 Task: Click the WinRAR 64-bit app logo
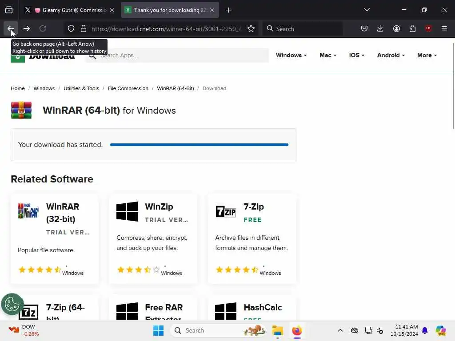21,110
